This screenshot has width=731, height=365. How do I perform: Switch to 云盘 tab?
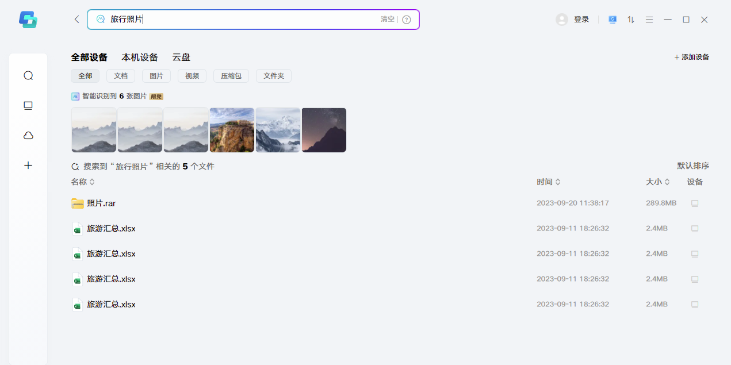point(181,57)
